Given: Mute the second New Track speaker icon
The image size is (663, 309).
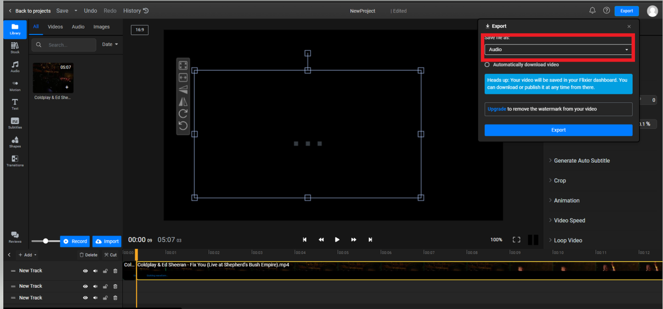Looking at the screenshot, I should click(x=95, y=286).
